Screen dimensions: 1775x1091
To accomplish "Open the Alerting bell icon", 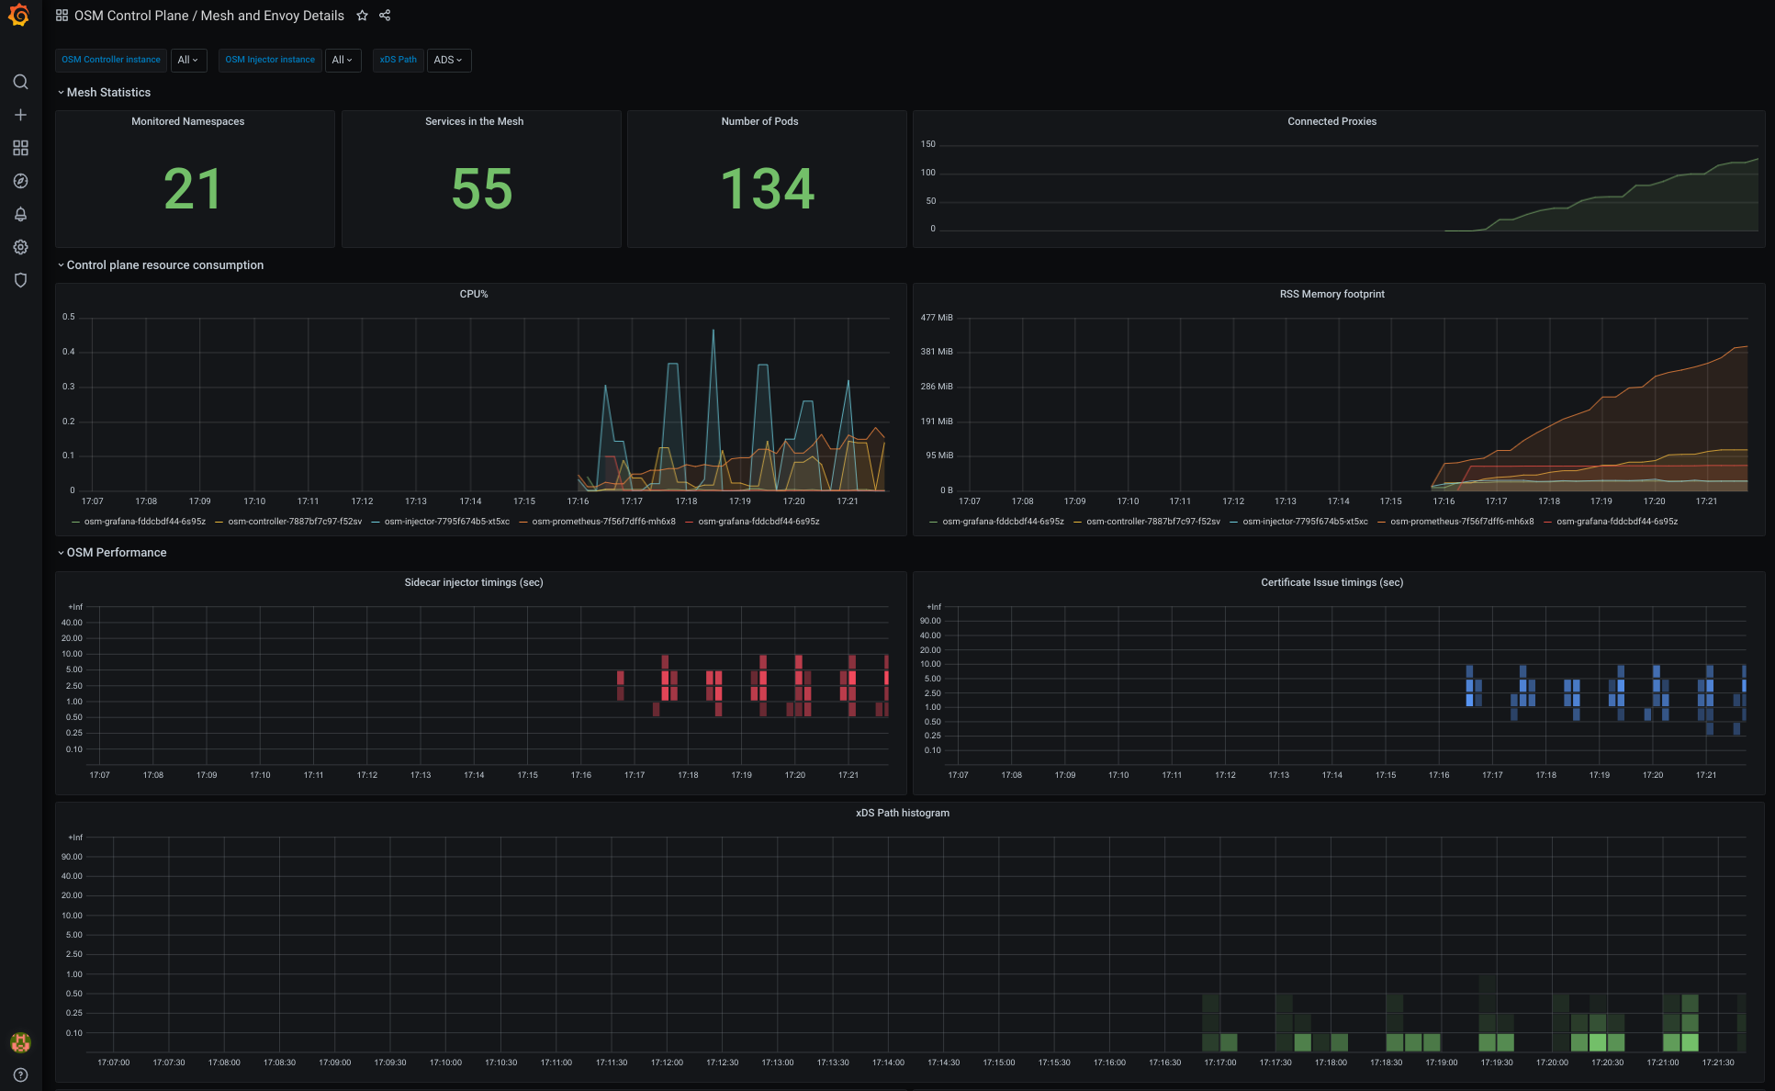I will (20, 214).
